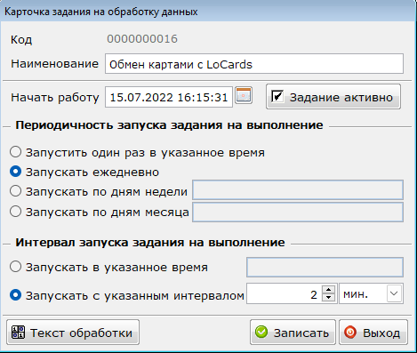Click title 'Карточка задания на обработку данных'
Viewport: 417px width, 353px height.
click(101, 12)
